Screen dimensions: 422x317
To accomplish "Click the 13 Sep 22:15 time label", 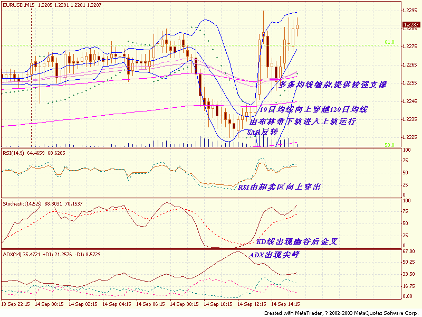I will point(15,304).
